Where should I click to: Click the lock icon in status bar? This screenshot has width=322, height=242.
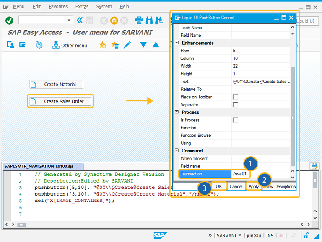tap(306, 235)
